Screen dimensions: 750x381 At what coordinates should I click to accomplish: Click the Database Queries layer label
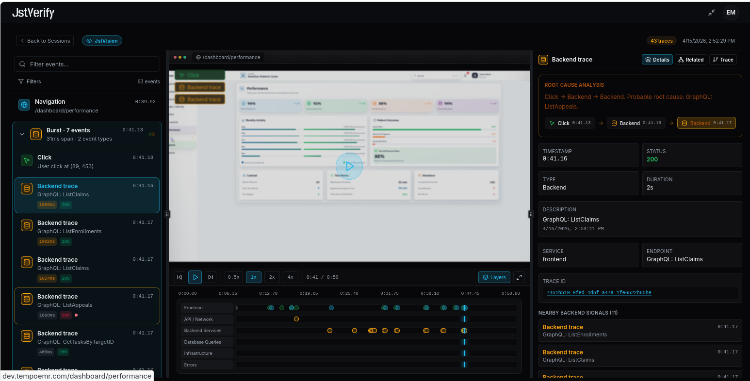[207, 342]
